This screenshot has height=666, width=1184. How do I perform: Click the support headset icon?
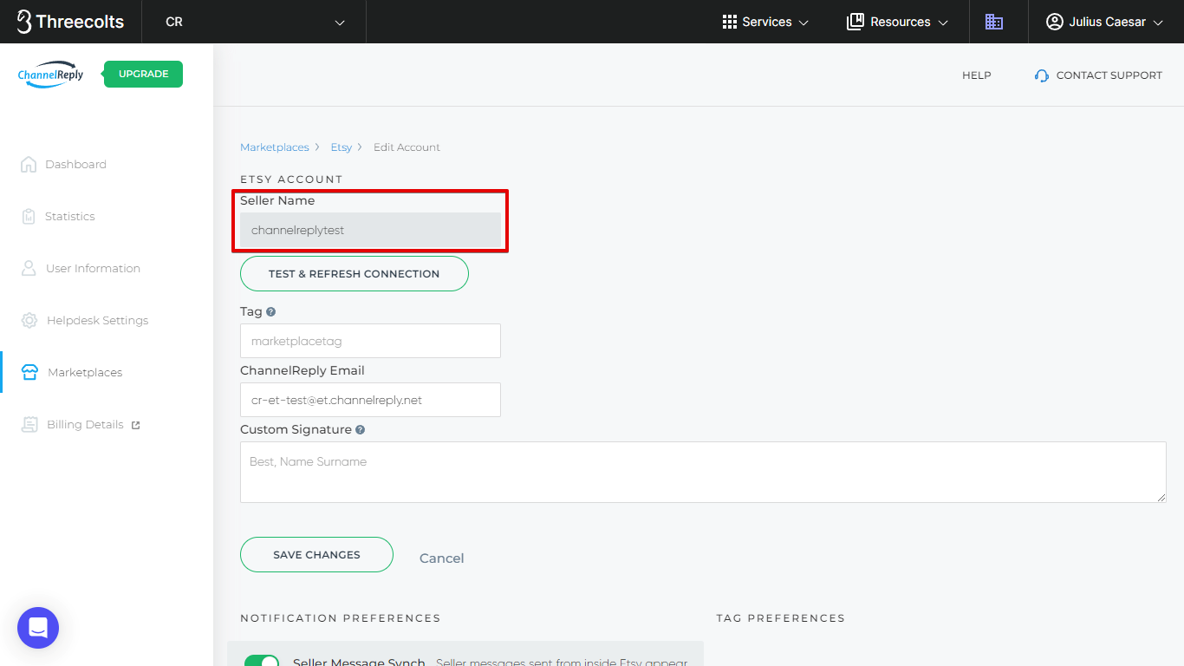[x=1042, y=75]
